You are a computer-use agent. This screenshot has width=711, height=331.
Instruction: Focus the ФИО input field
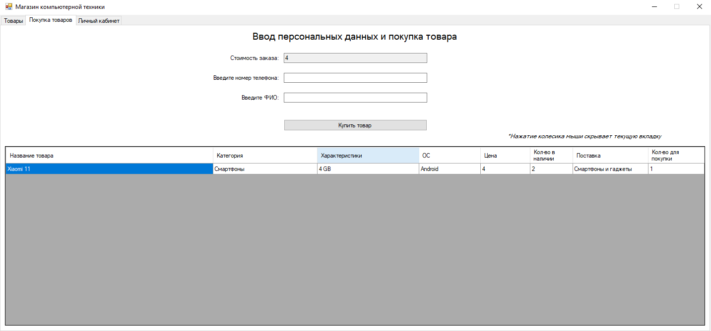[355, 98]
